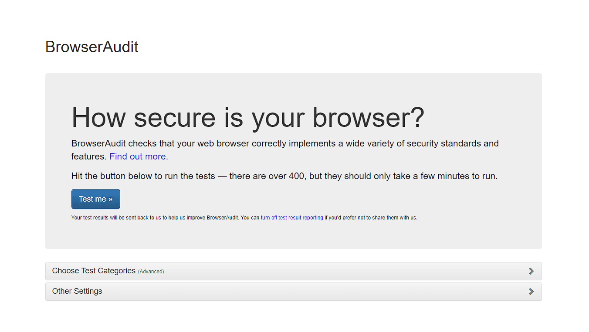Click the word browser? in the large heading
The image size is (589, 332).
pos(369,117)
